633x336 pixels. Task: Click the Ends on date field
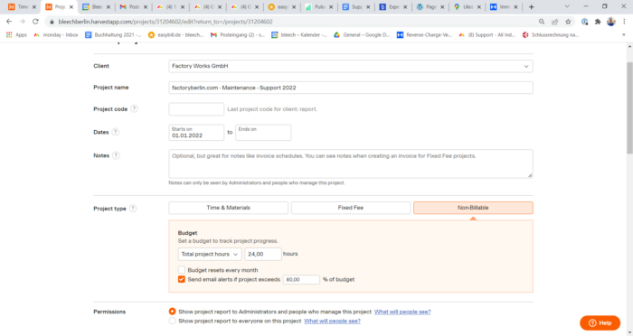coord(263,132)
